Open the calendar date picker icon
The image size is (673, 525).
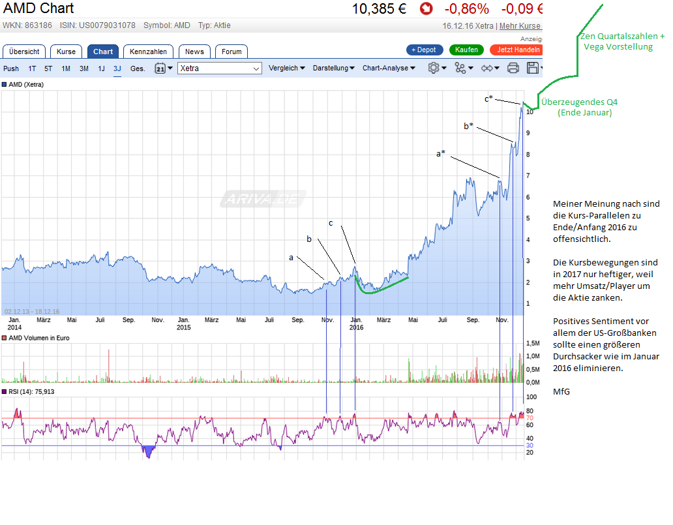(160, 68)
